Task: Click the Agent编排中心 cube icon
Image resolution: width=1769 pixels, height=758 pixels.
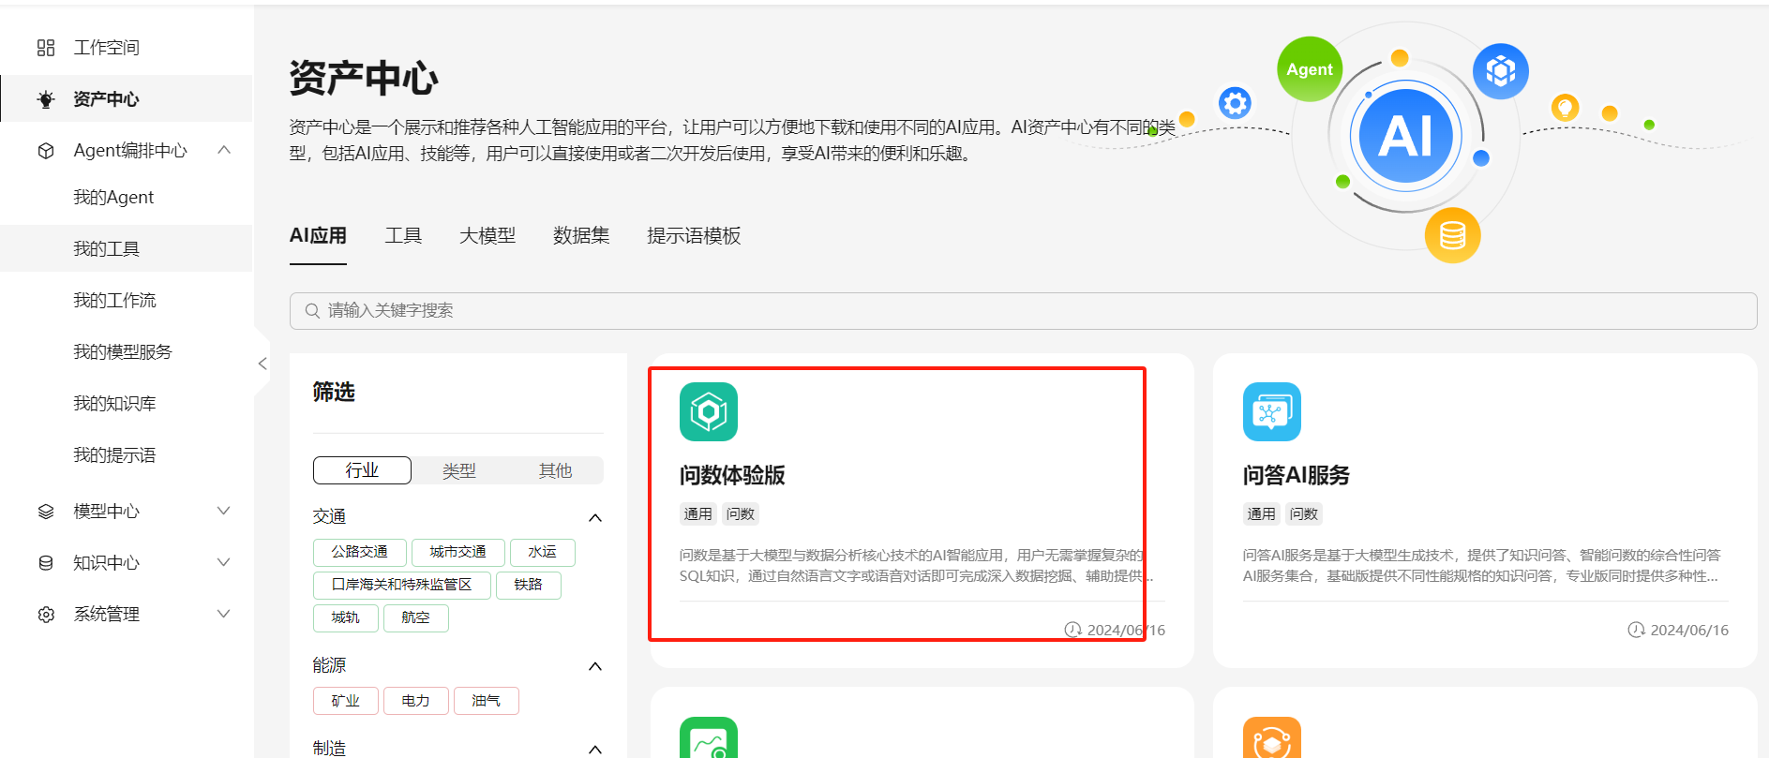Action: (x=46, y=151)
